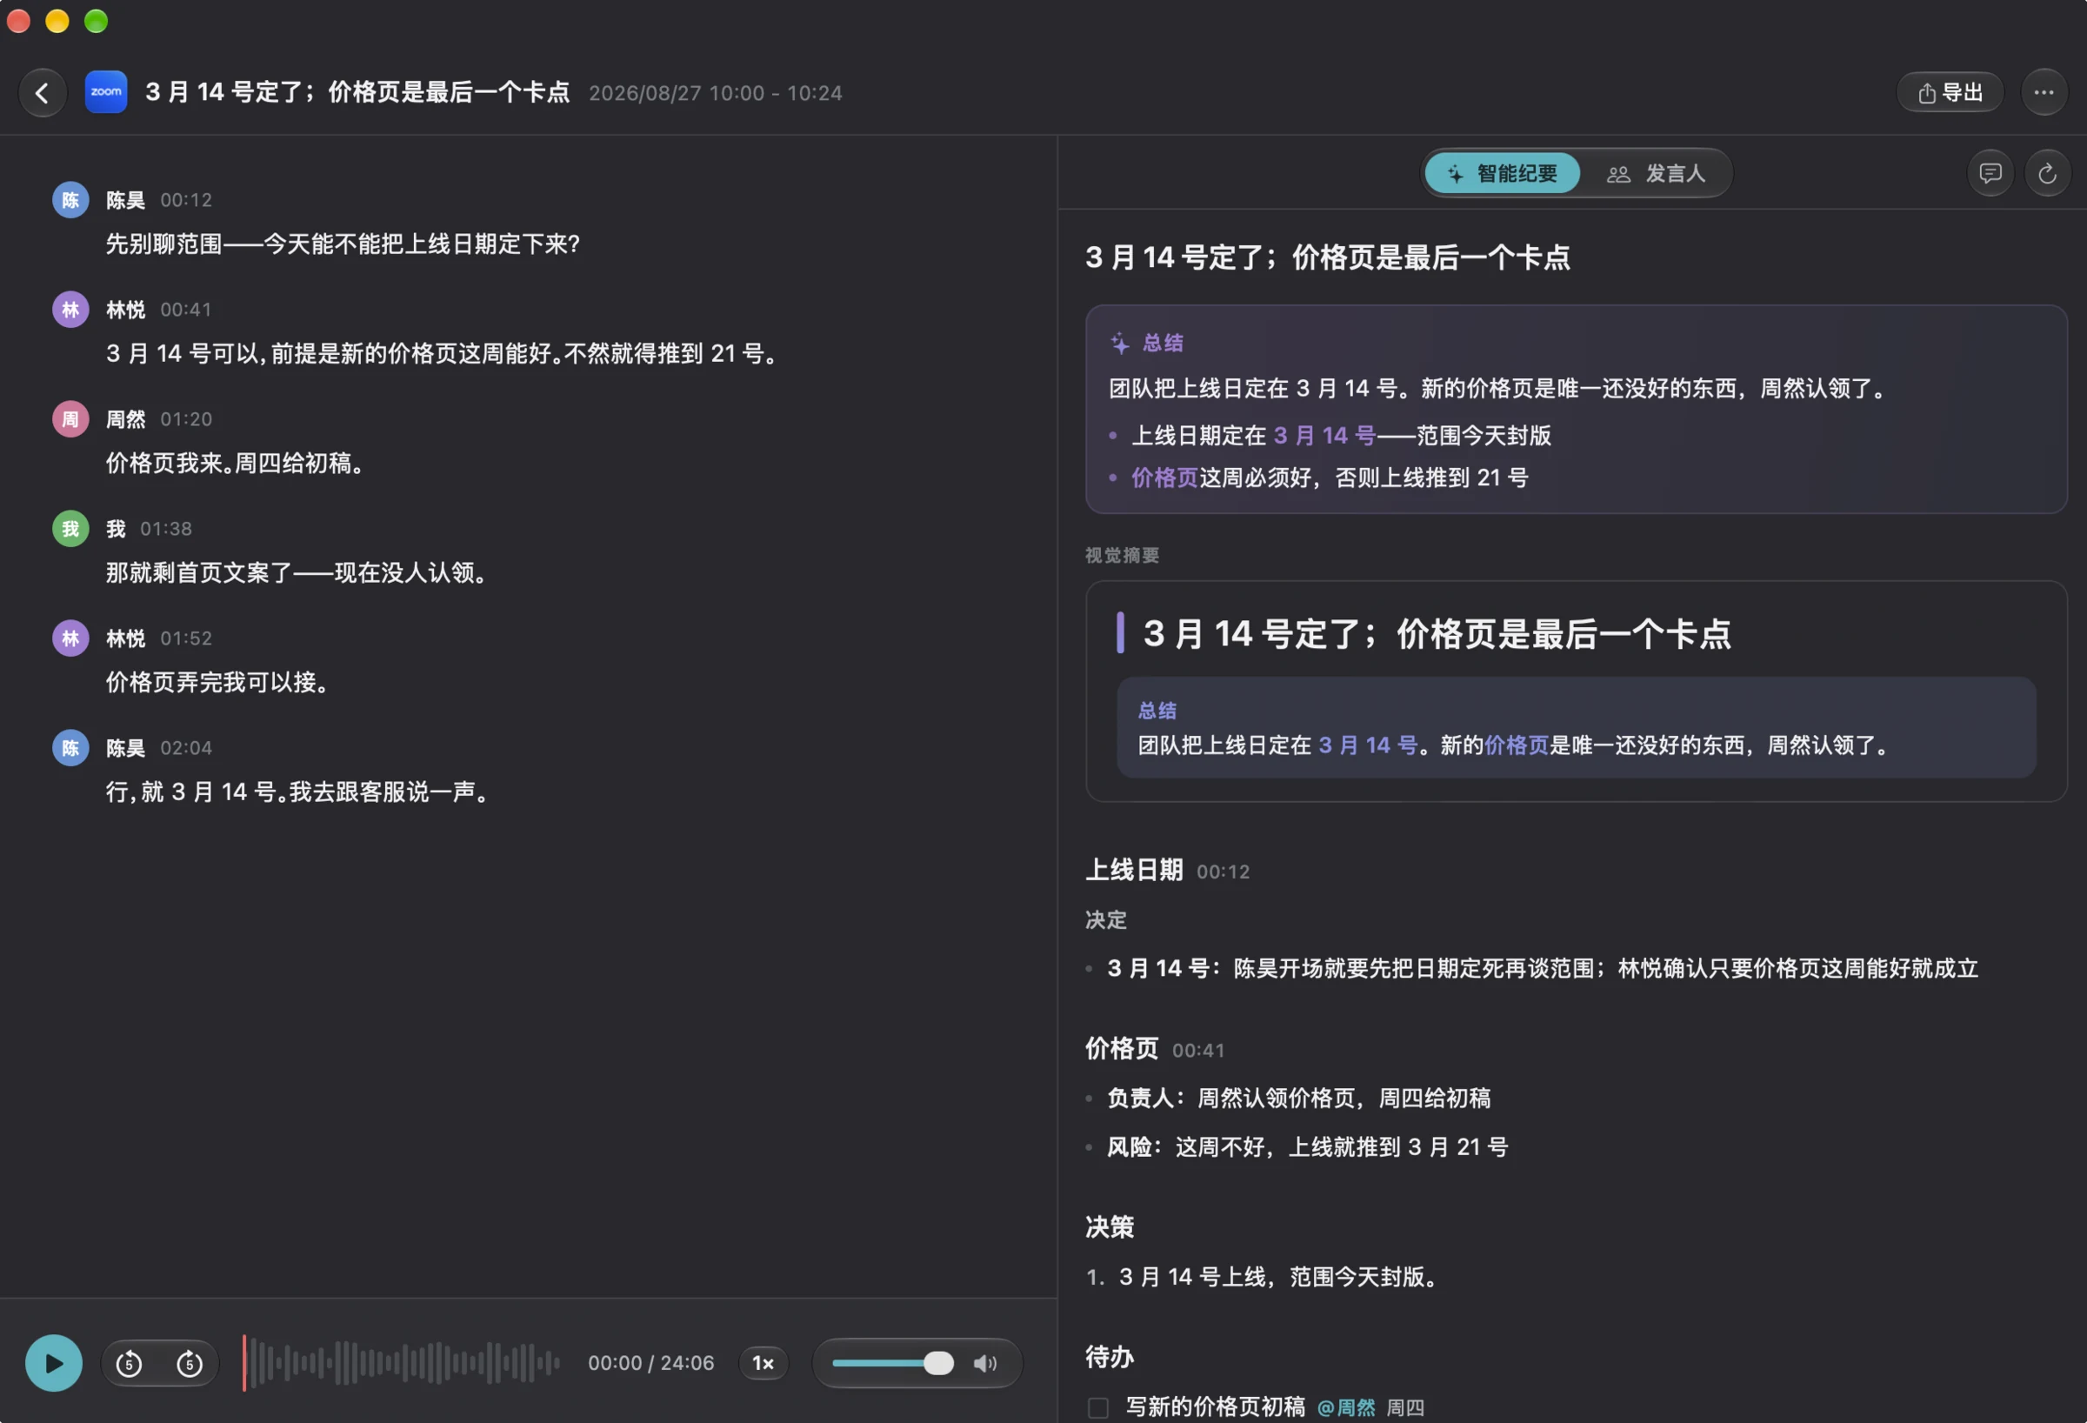2087x1423 pixels.
Task: Click the 负责人 bullet about 周然
Action: pyautogui.click(x=1298, y=1098)
